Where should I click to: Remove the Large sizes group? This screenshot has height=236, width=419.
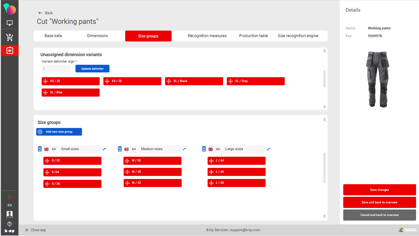click(x=204, y=149)
